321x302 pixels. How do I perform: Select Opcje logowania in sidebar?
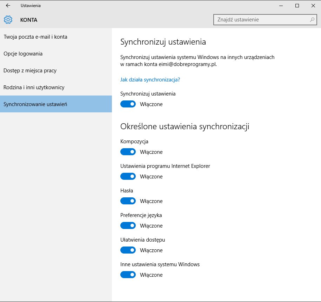coord(23,54)
